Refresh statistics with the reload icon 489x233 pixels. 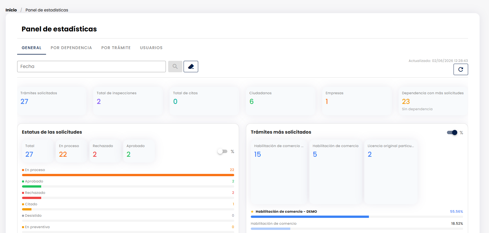(x=461, y=69)
